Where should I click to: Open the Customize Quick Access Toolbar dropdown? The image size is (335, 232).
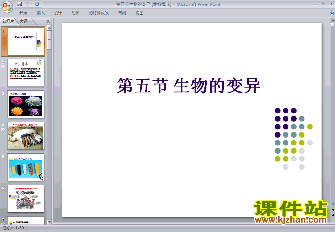click(x=47, y=4)
